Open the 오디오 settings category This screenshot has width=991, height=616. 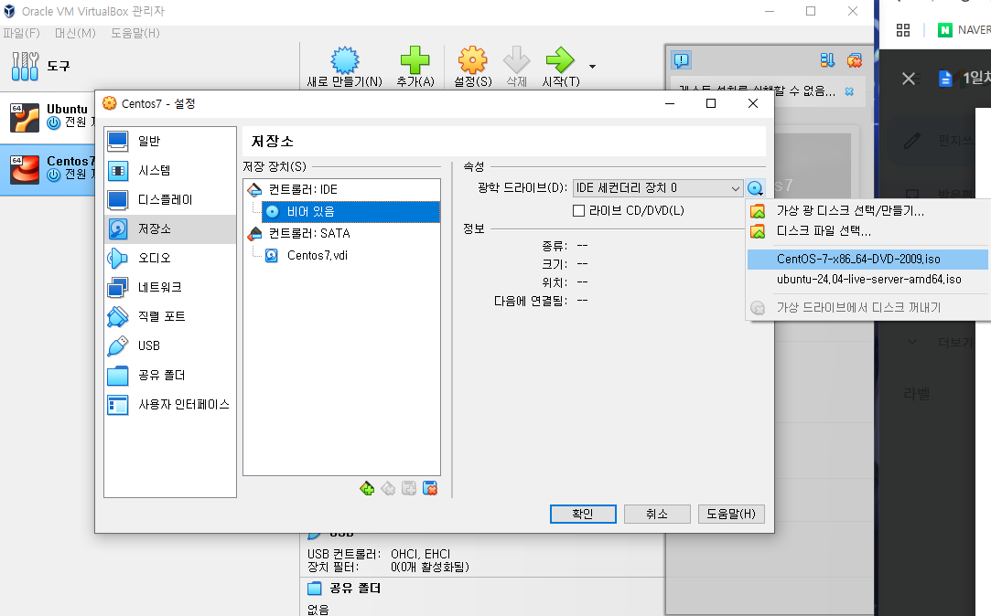coord(170,258)
